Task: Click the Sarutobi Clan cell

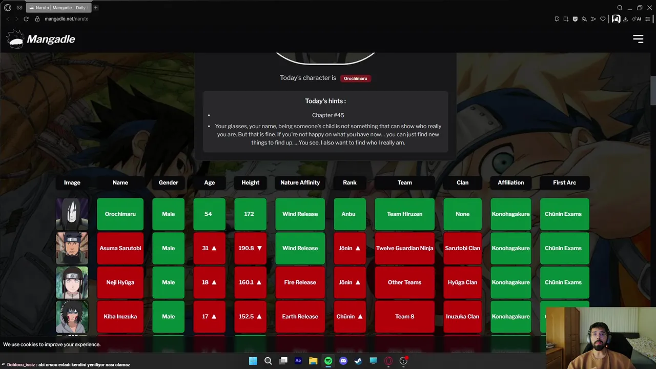Action: coord(462,248)
